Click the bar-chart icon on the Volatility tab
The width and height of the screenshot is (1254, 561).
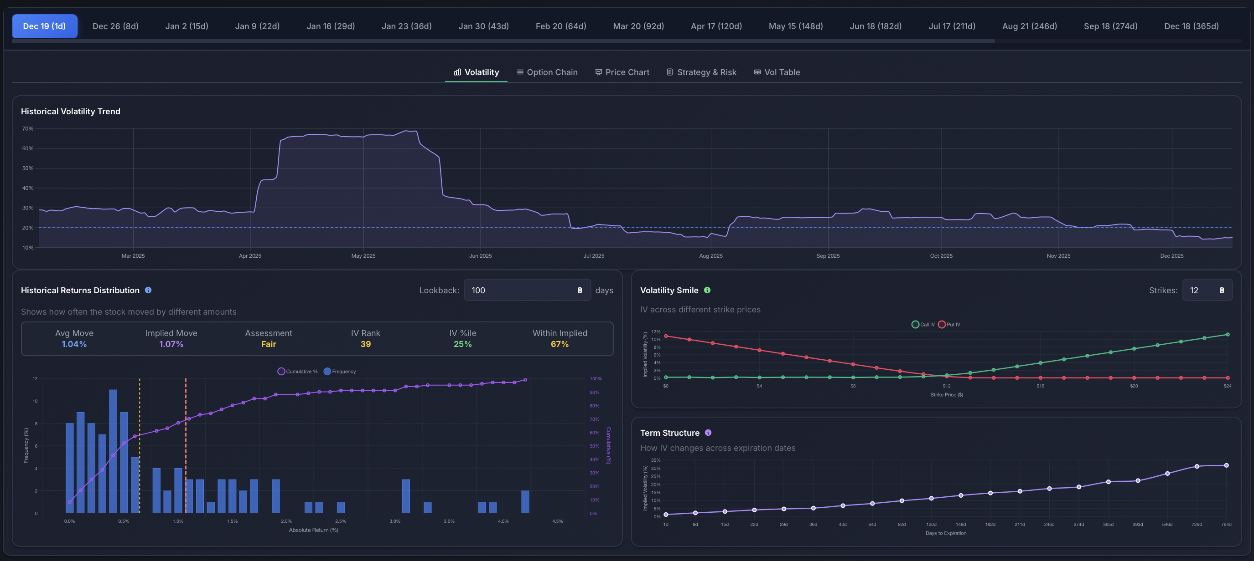click(457, 72)
